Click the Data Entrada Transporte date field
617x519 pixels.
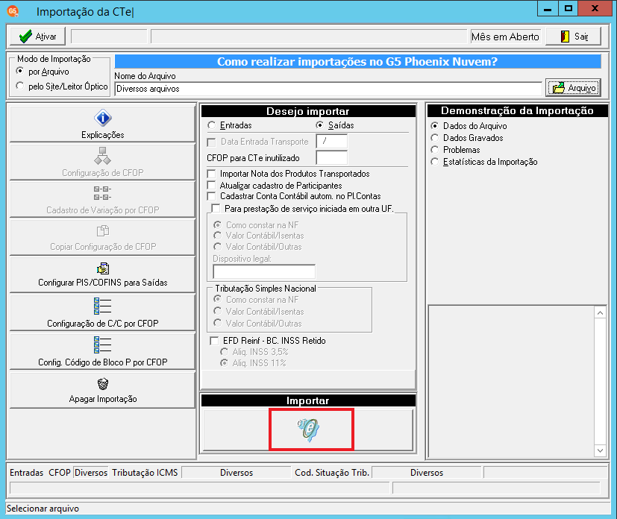click(x=332, y=141)
